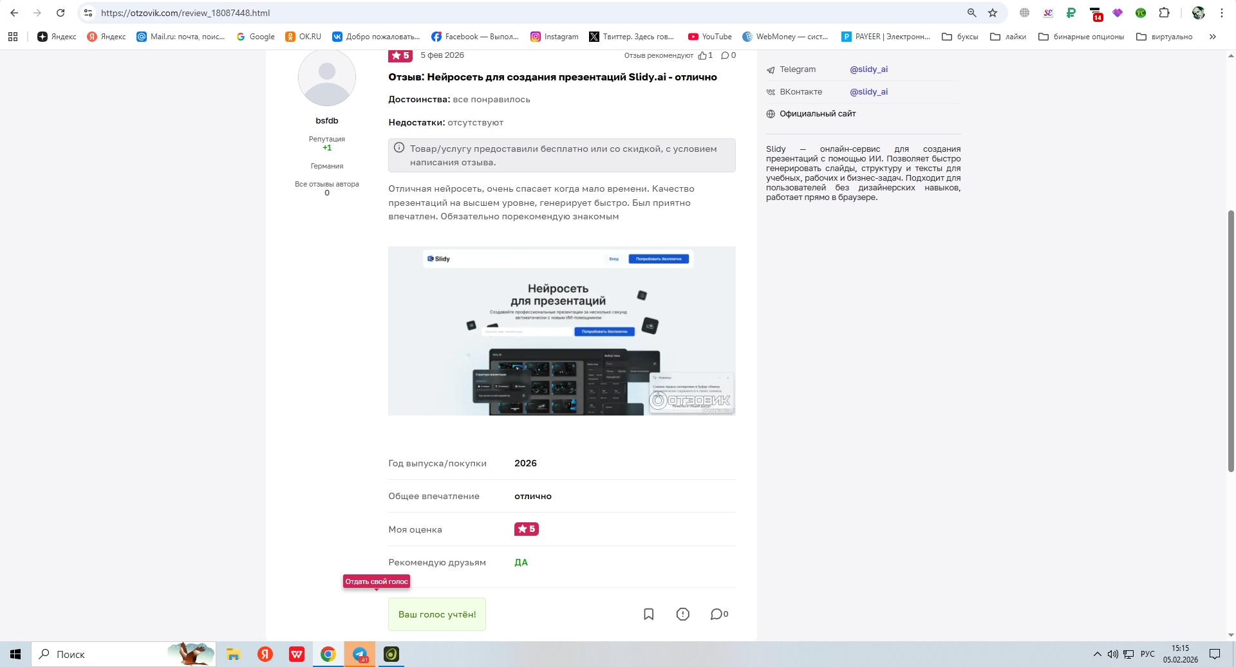The image size is (1236, 667).
Task: Click the Windows taskbar search field
Action: (x=124, y=654)
